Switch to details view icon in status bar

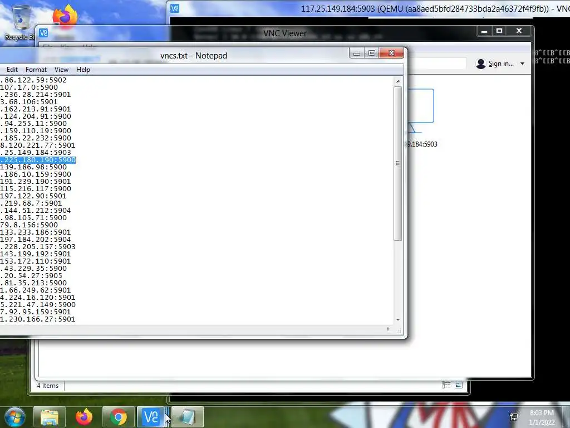click(x=446, y=385)
